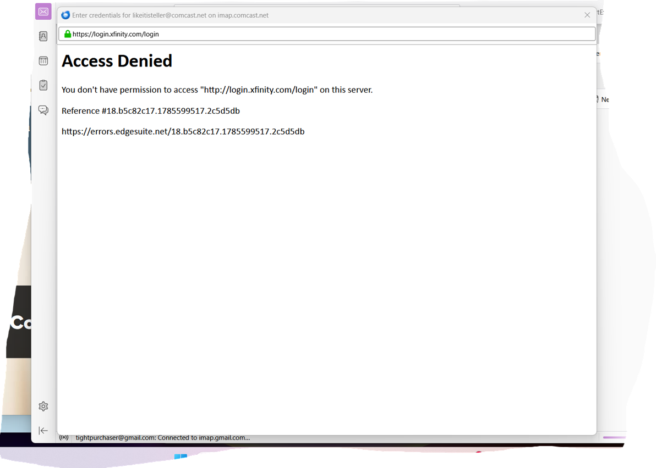Open the Mail space in Thunderbird sidebar
Image resolution: width=656 pixels, height=468 pixels.
[x=43, y=12]
